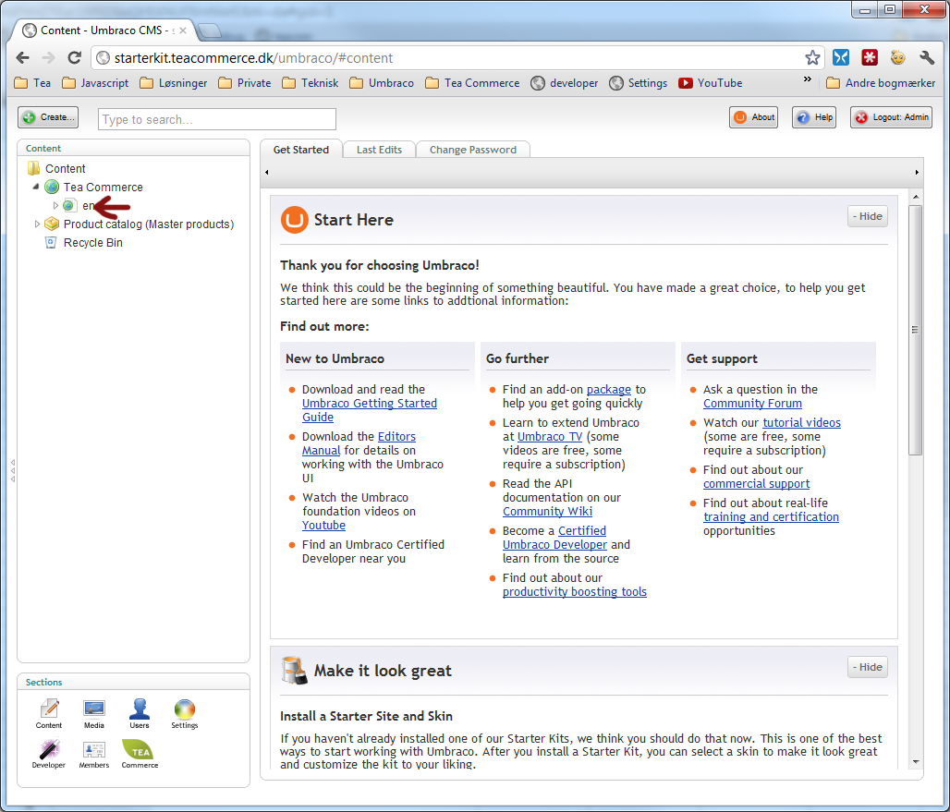Click the Umbraco logo beside Start Here
The image size is (950, 812).
click(295, 220)
